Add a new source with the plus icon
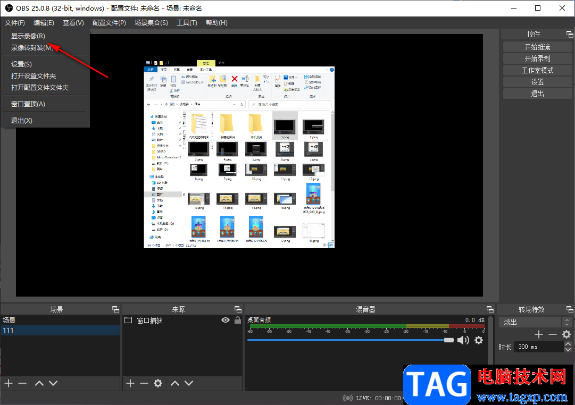 point(130,383)
